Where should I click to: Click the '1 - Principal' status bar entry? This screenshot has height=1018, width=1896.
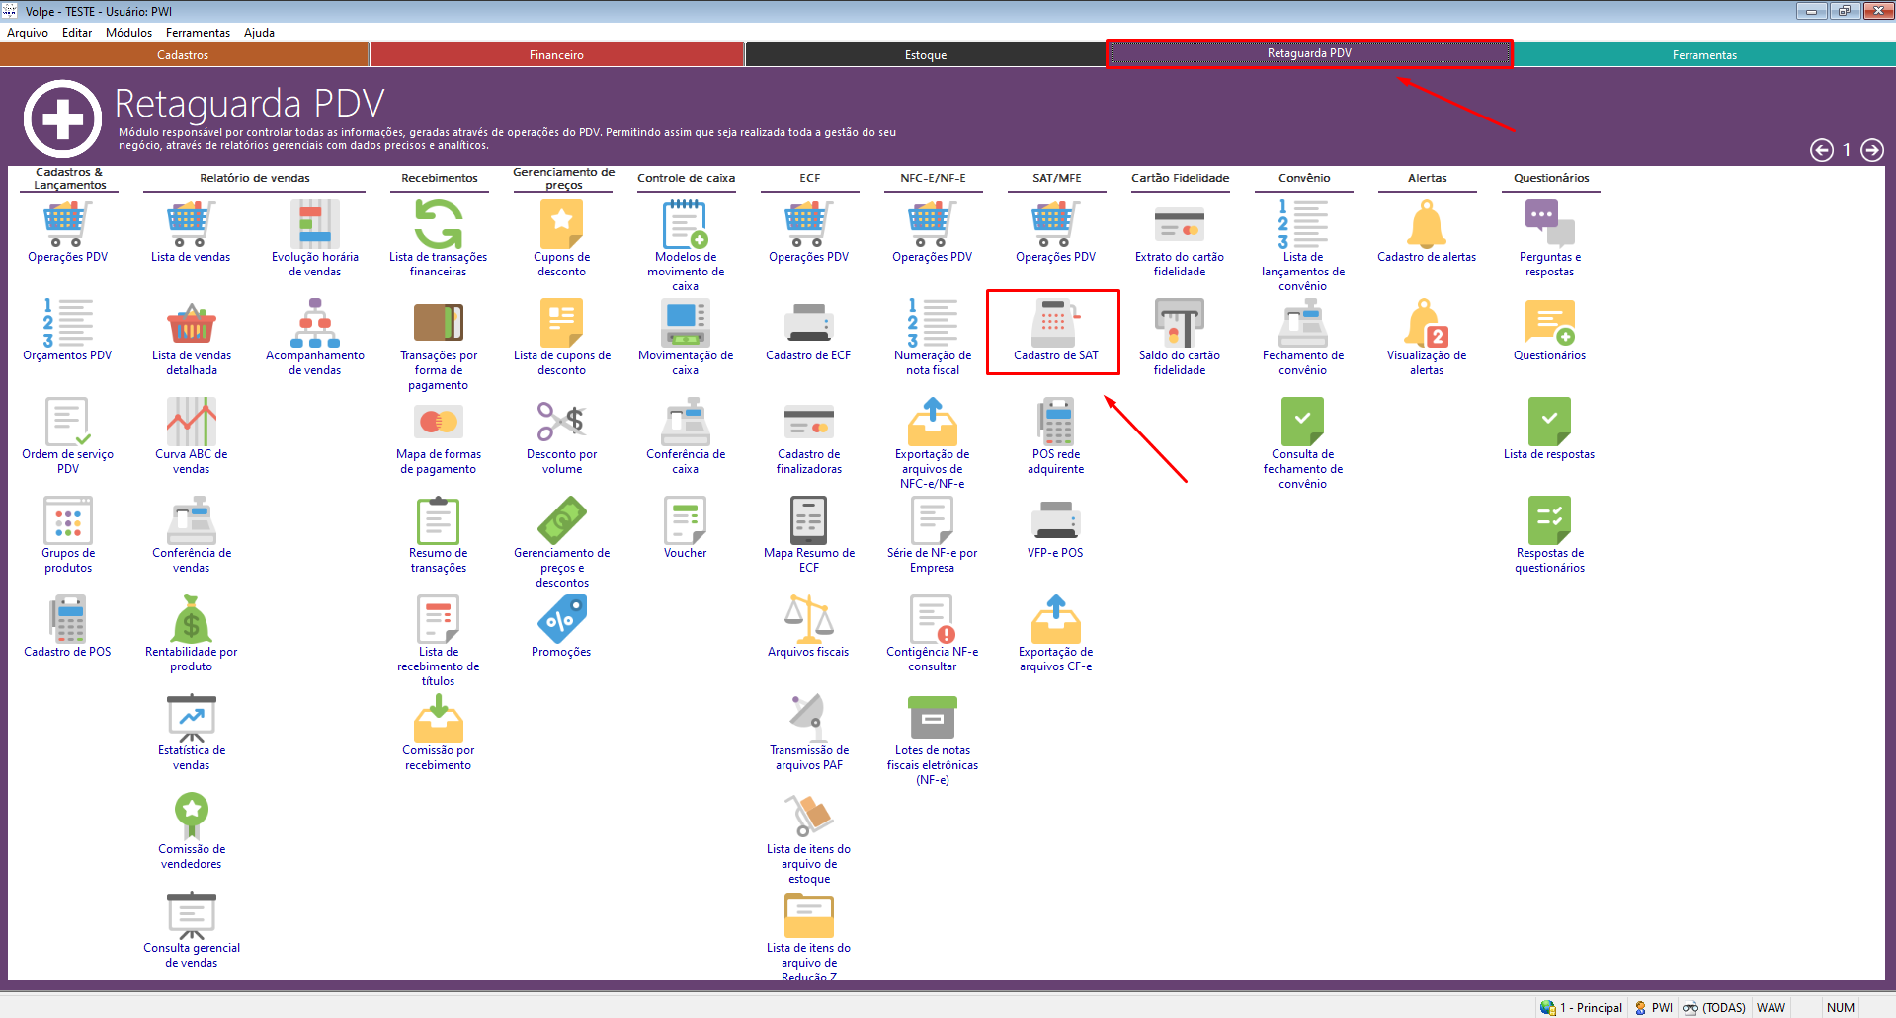tap(1582, 1008)
